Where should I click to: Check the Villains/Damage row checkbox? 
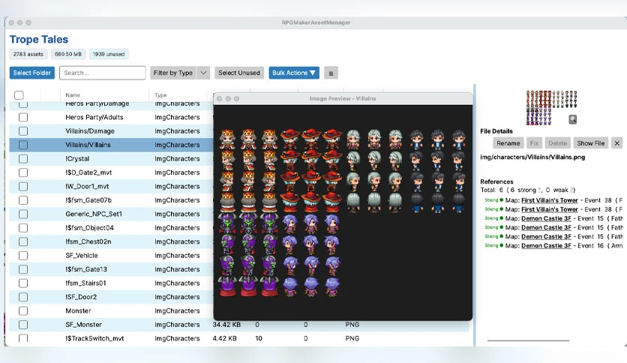[x=23, y=131]
